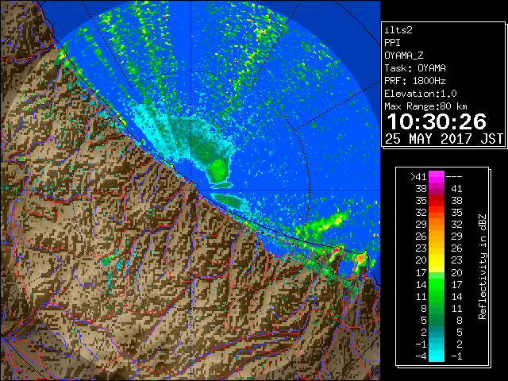Click the "PRF: 1800Hz" value
Image resolution: width=508 pixels, height=381 pixels.
point(415,81)
